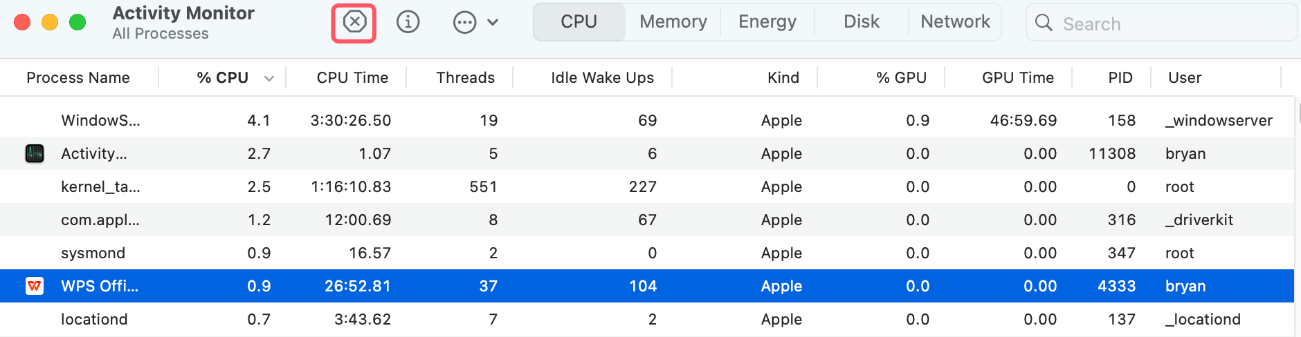The image size is (1301, 337).
Task: Select the CPU tab
Action: [x=579, y=22]
